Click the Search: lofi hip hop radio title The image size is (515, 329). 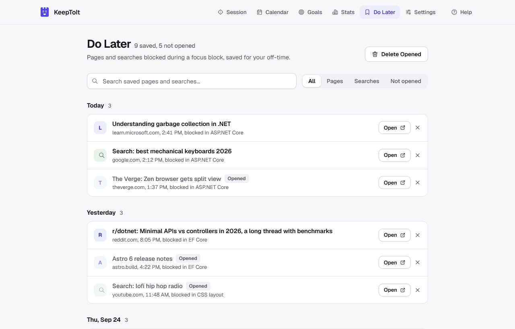147,286
